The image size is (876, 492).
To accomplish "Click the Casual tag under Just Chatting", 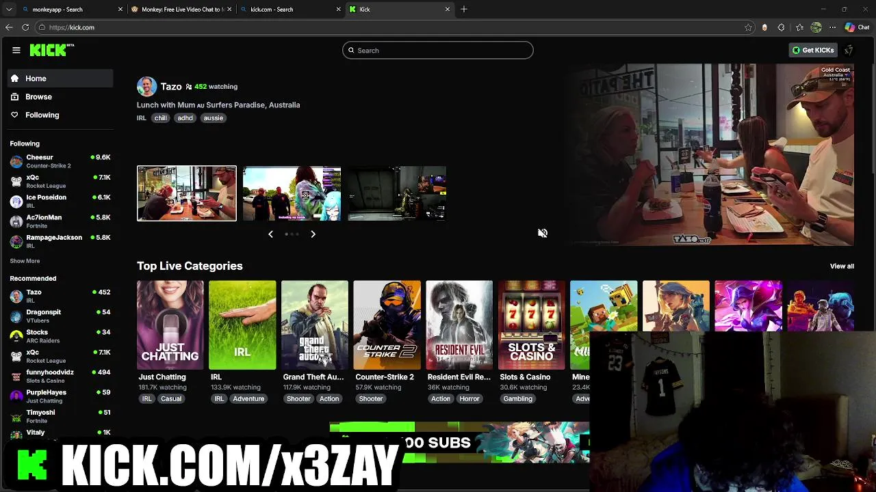I will click(x=171, y=399).
